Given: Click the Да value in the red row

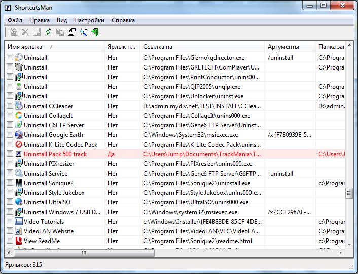Looking at the screenshot, I should pos(111,154).
